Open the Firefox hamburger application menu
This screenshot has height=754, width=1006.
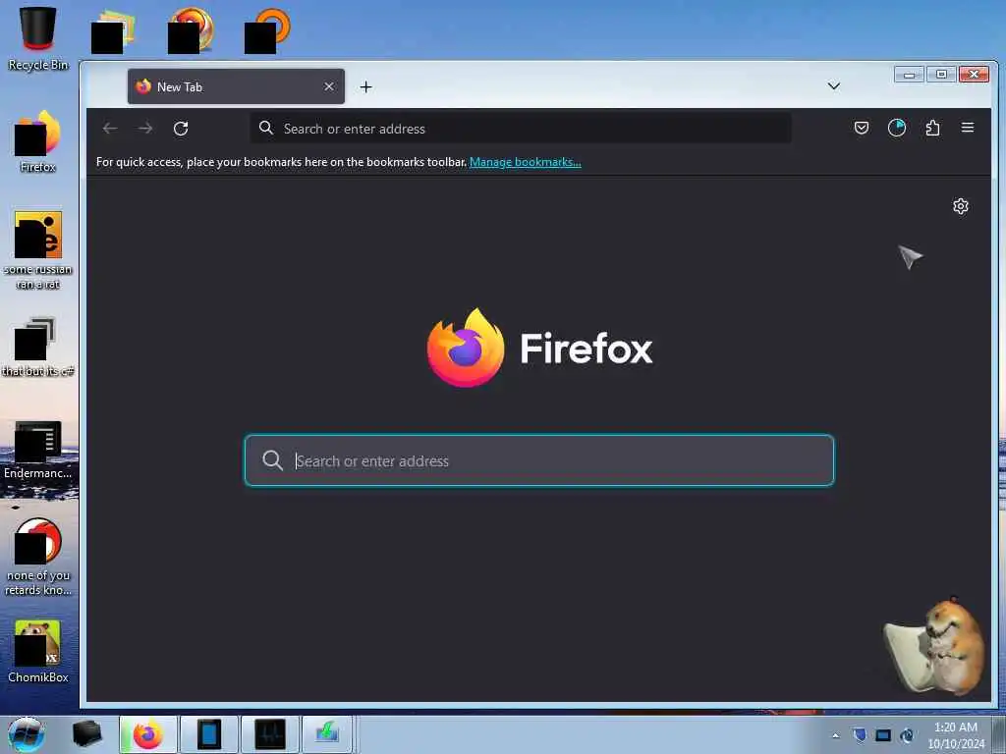968,128
